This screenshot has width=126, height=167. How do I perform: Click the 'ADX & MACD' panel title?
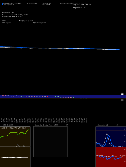[8, 125]
